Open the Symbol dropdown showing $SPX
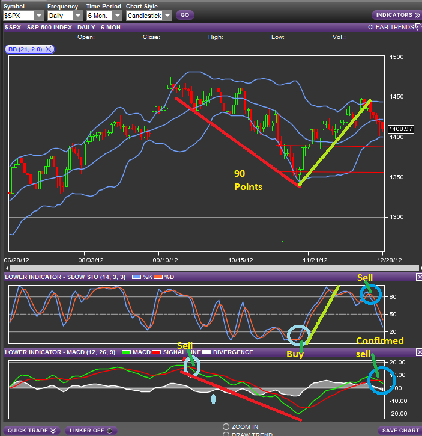Viewport: 422px width, 436px height. [39, 16]
